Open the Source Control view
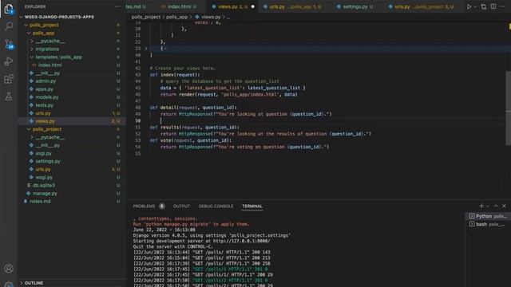 coord(9,44)
